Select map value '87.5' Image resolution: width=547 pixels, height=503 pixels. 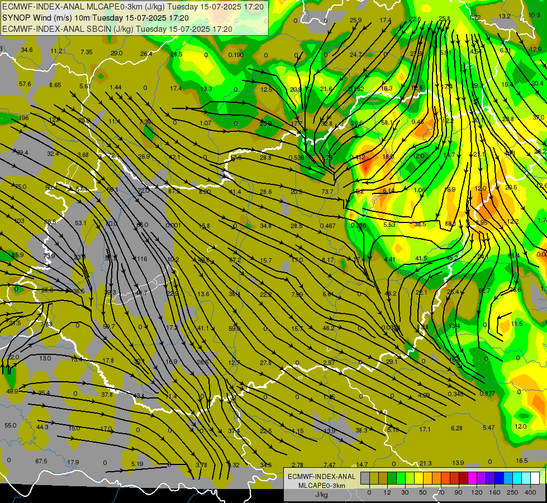coord(174,191)
